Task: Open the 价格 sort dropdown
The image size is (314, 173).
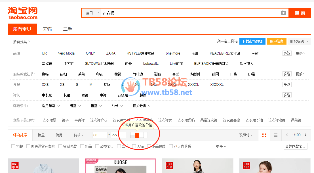Action: pyautogui.click(x=79, y=135)
